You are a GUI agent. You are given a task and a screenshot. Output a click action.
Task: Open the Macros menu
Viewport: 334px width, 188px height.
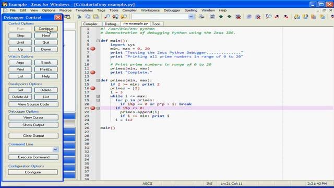pos(65,10)
